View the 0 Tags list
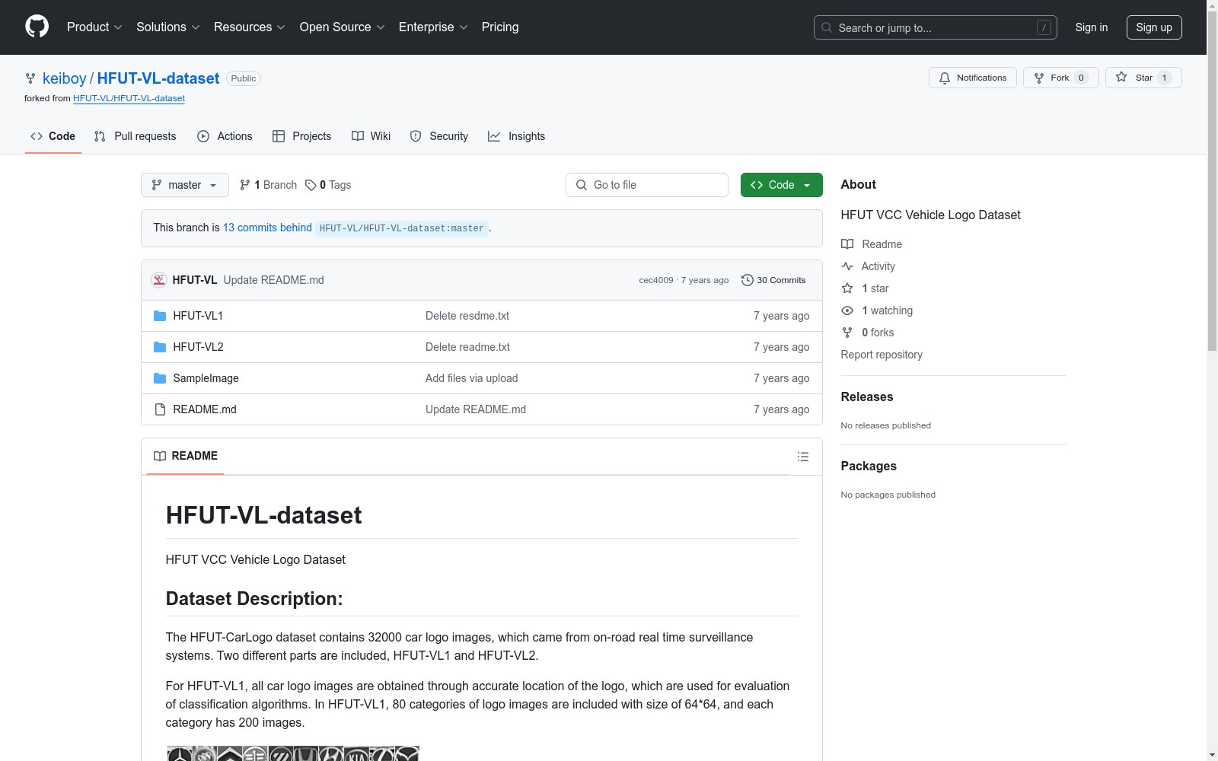Screen dimensions: 1218x761 [x=328, y=185]
